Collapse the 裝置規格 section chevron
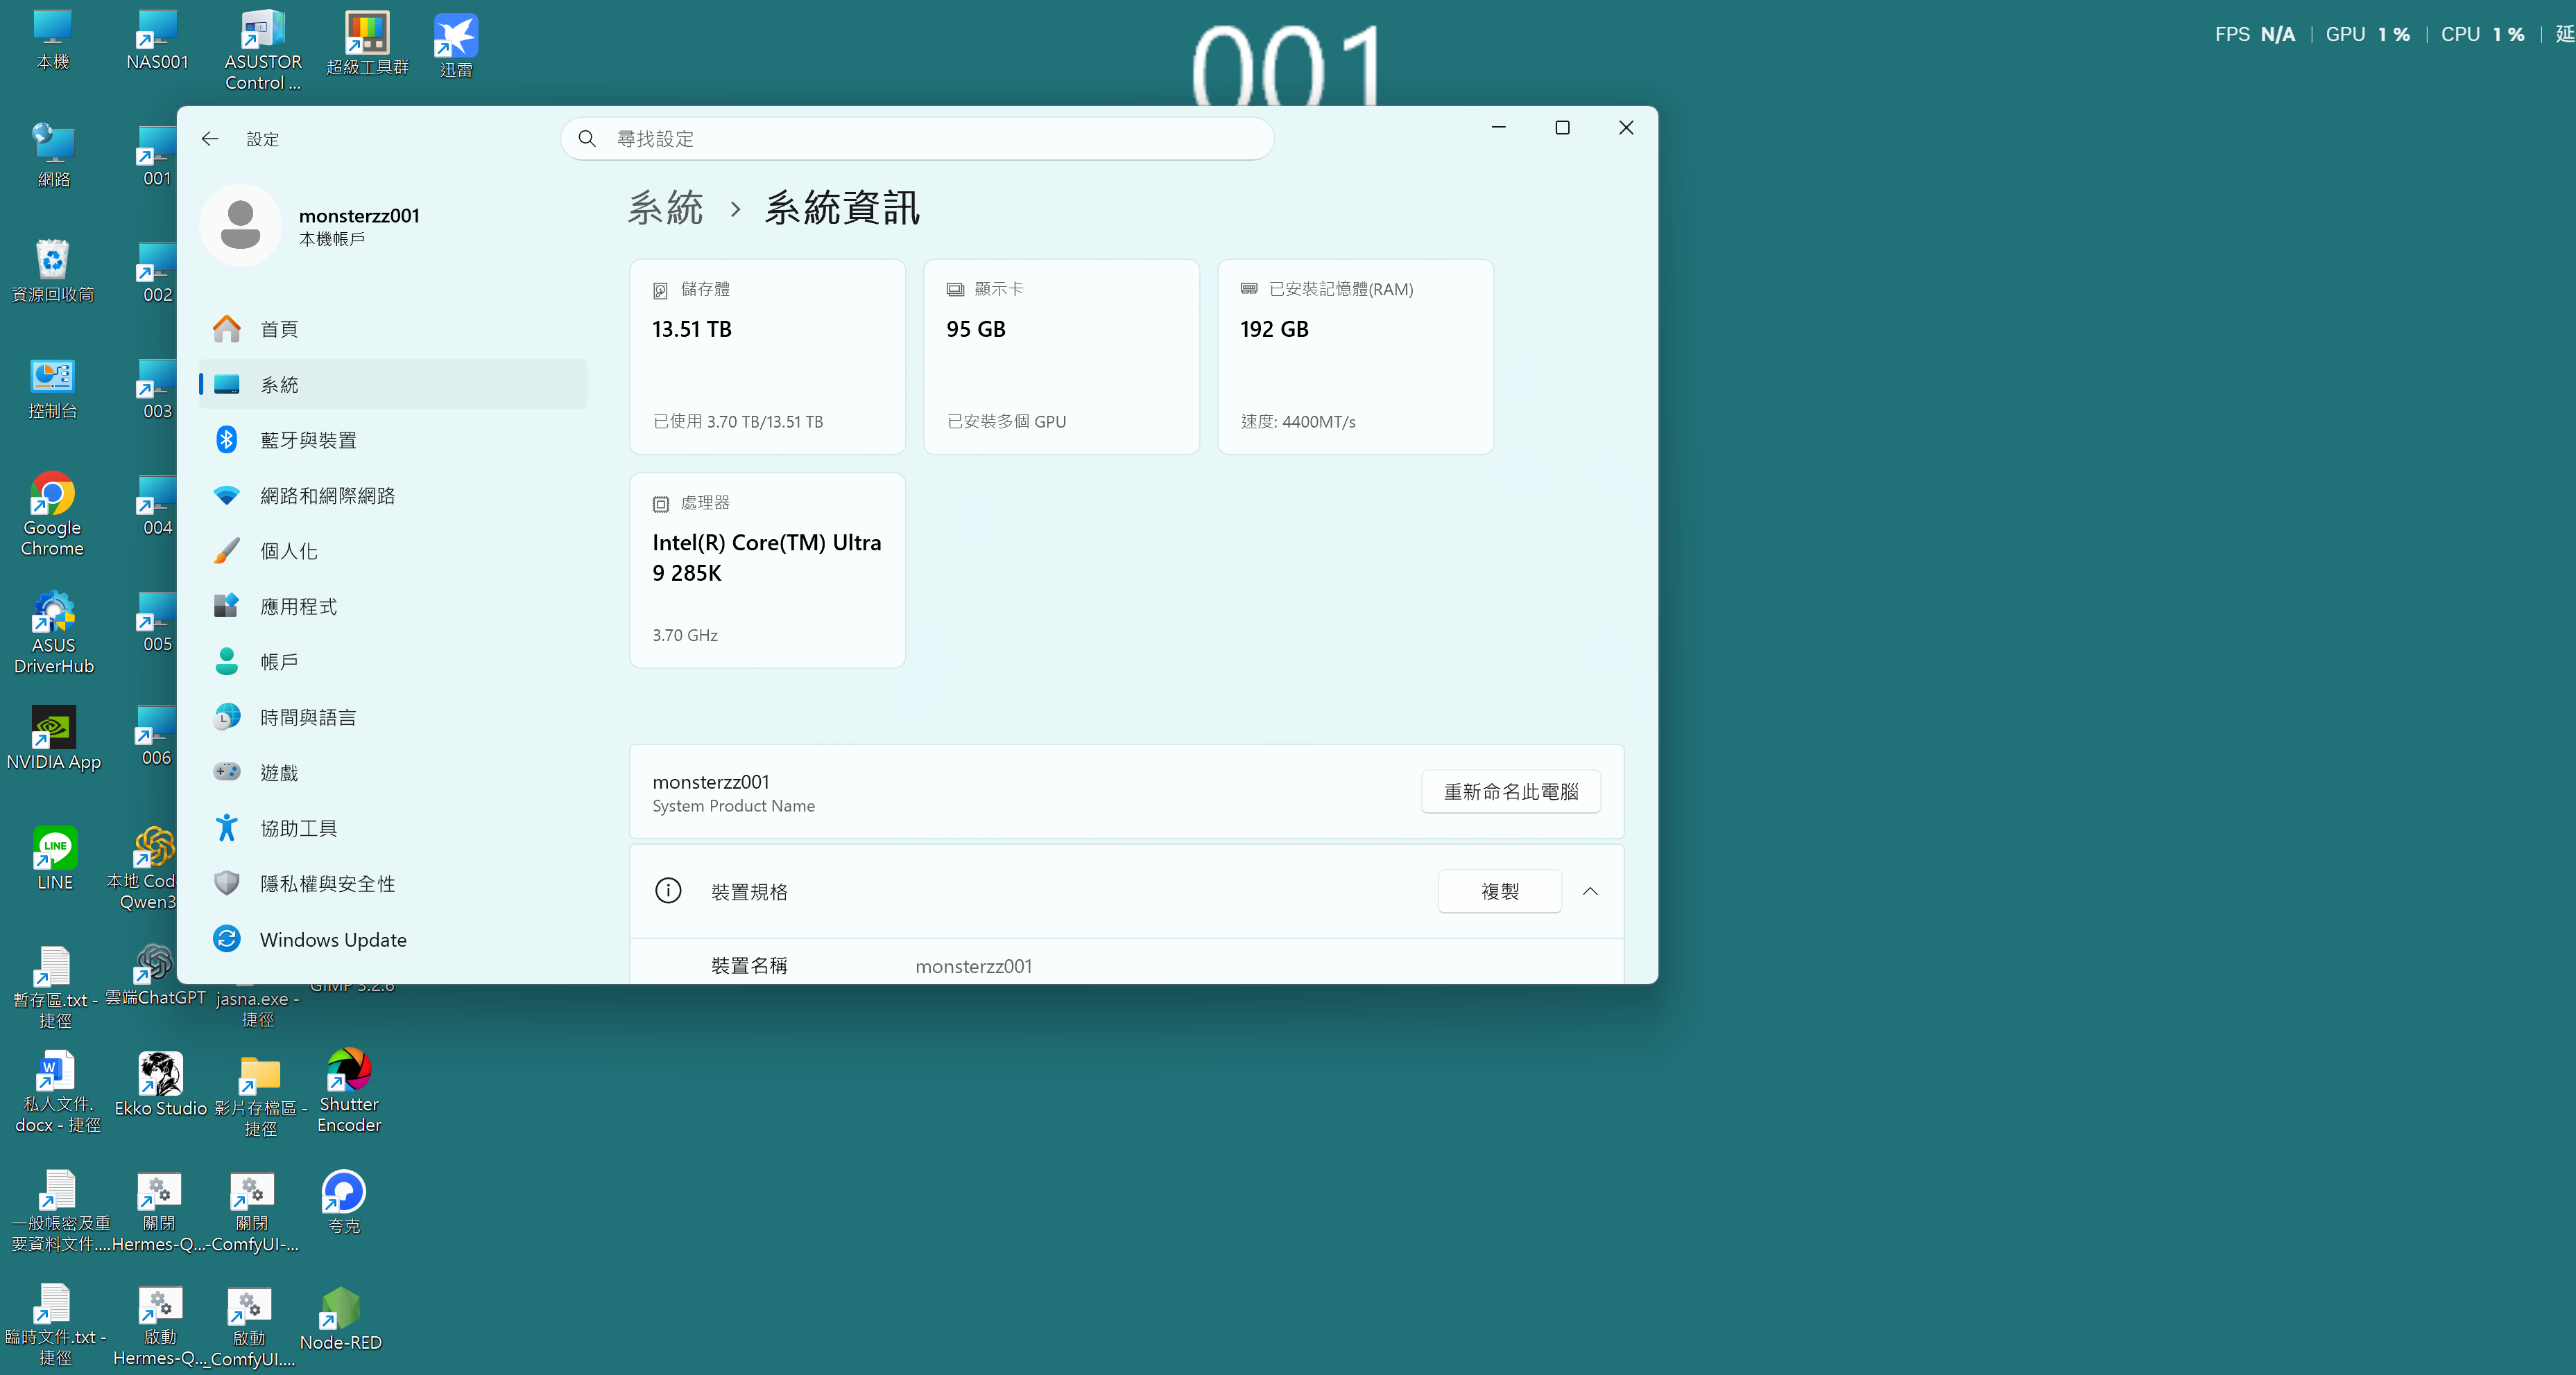 1590,891
